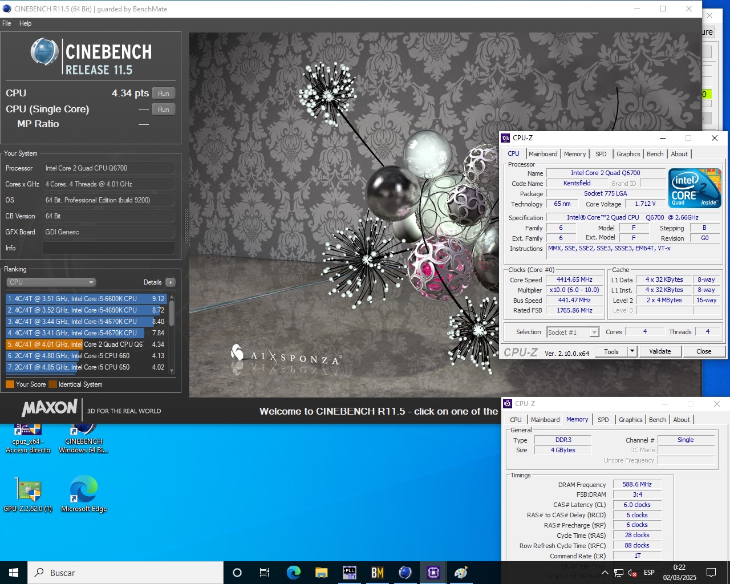Click the Run button for CPU test
The image size is (730, 584).
(164, 94)
